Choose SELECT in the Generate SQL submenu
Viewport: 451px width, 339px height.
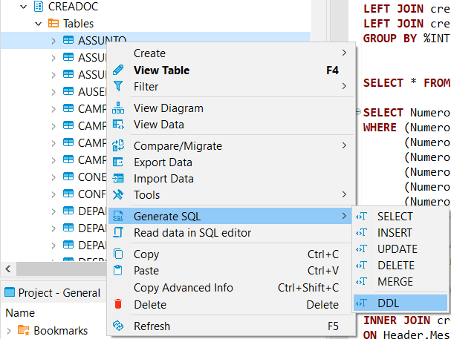pos(395,217)
